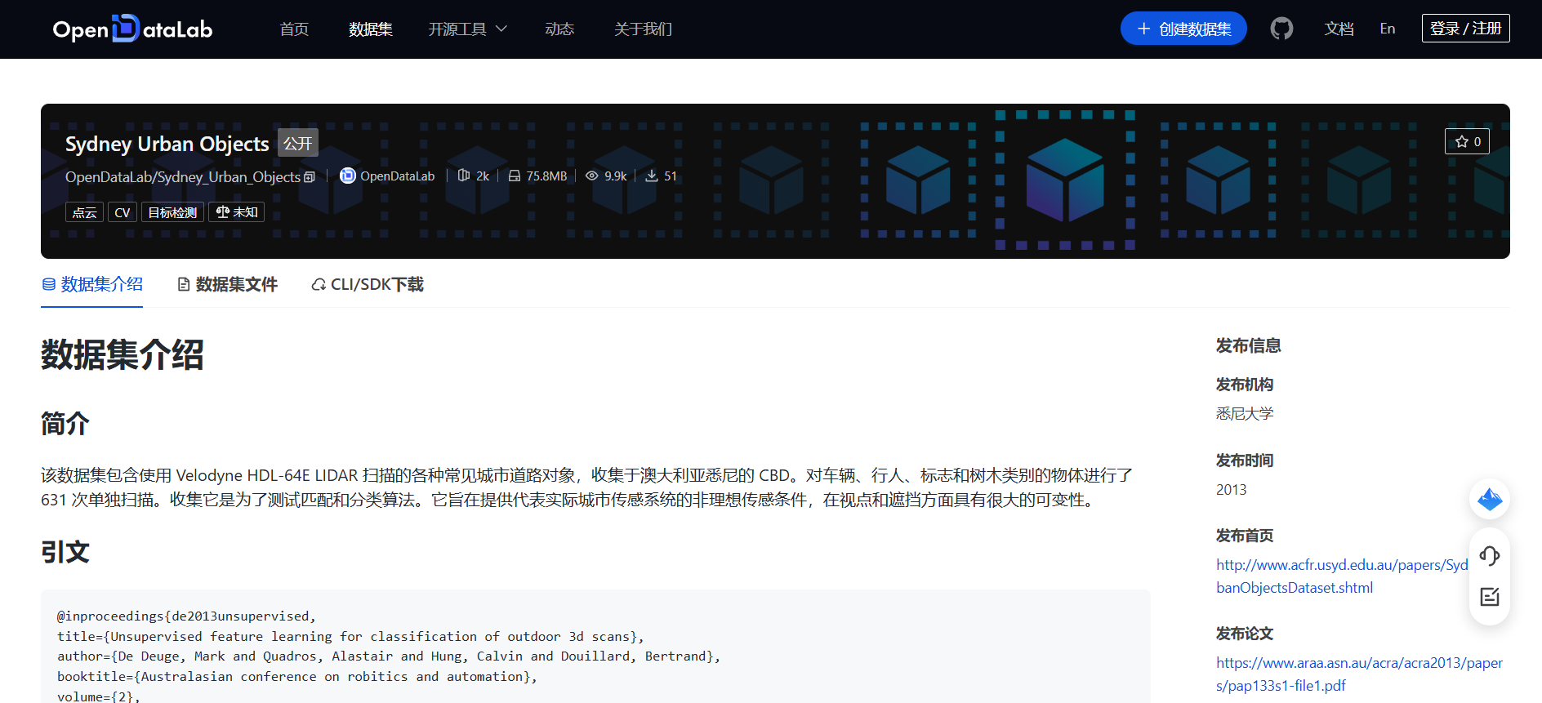This screenshot has height=703, width=1542.
Task: Click the 公开 visibility badge
Action: [x=298, y=143]
